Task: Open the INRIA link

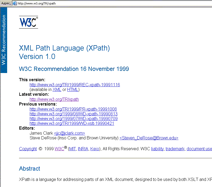Action: pos(83,149)
